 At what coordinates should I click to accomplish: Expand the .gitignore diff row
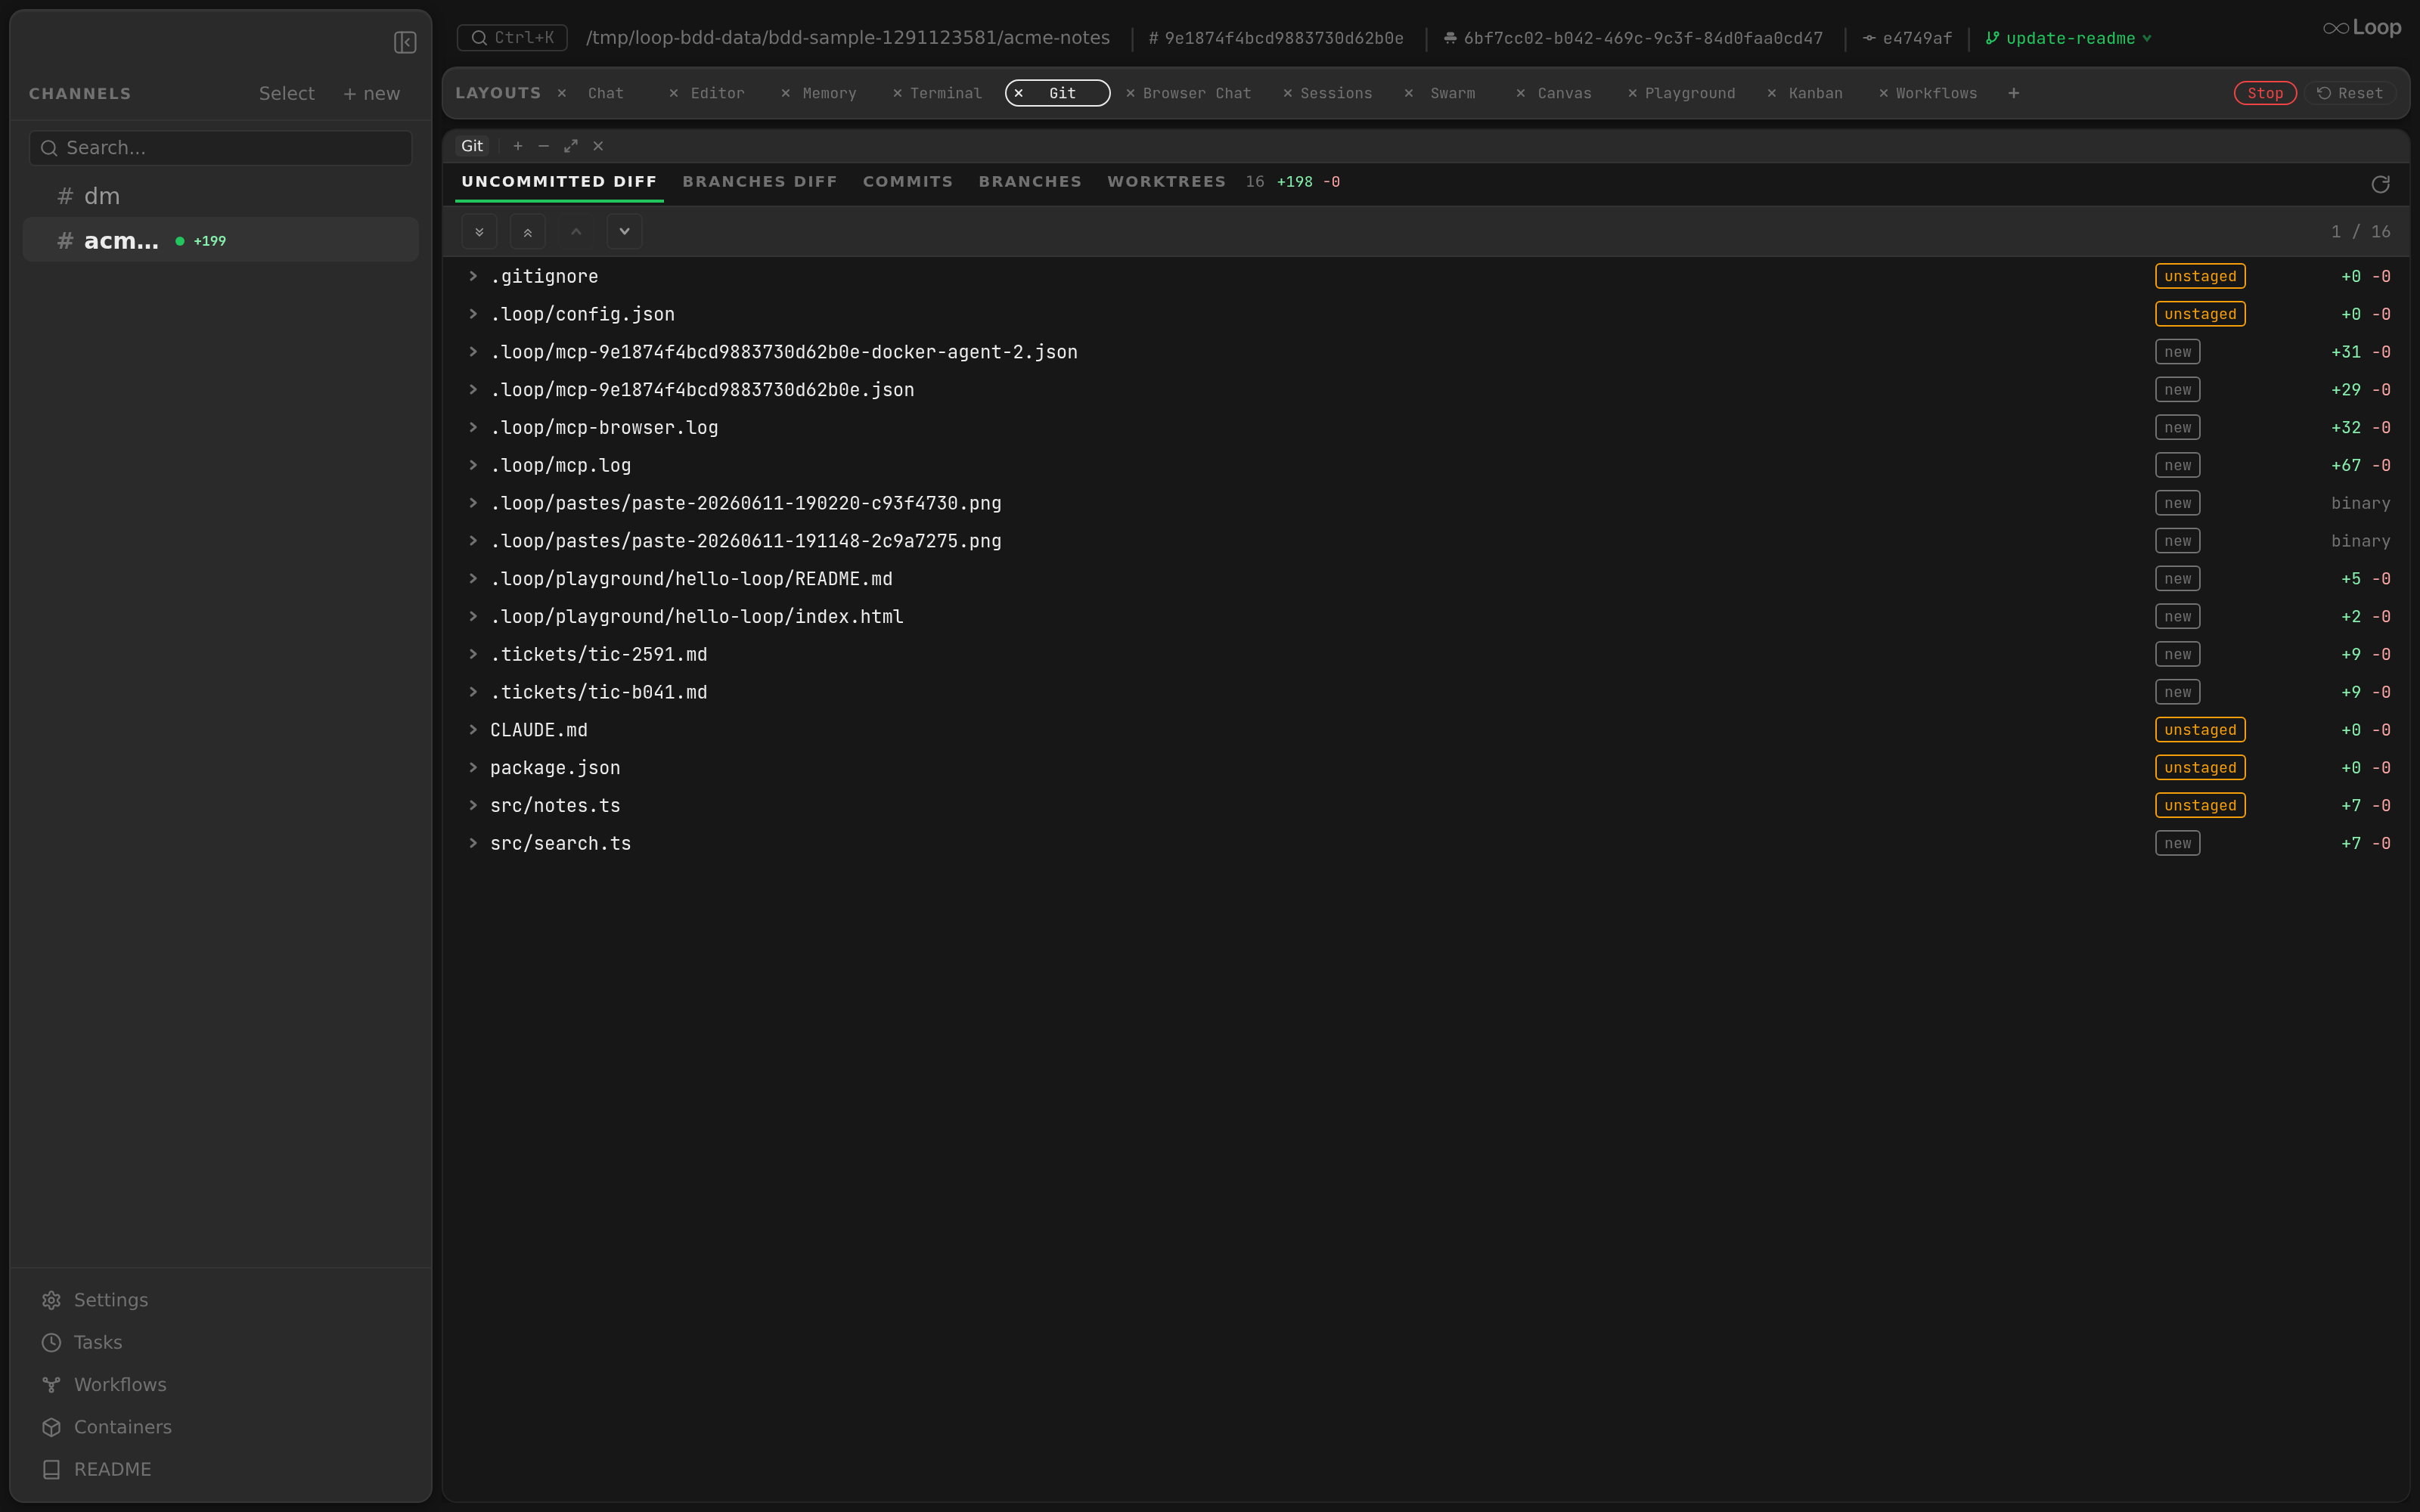pyautogui.click(x=473, y=276)
